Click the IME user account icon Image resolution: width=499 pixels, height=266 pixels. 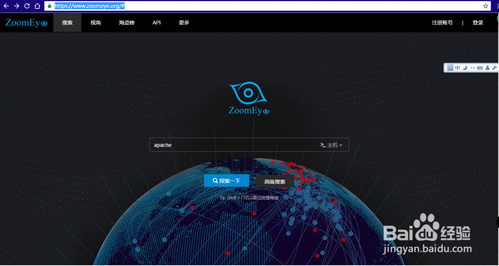click(487, 68)
